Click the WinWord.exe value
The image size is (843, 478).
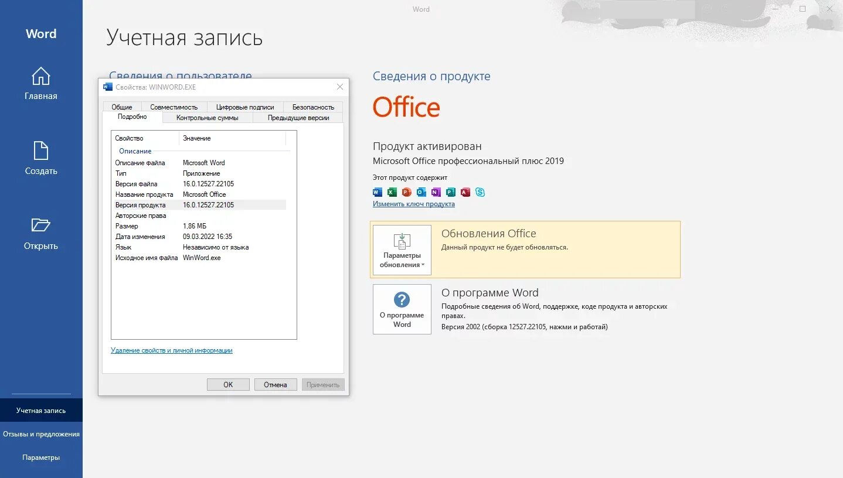tap(202, 258)
